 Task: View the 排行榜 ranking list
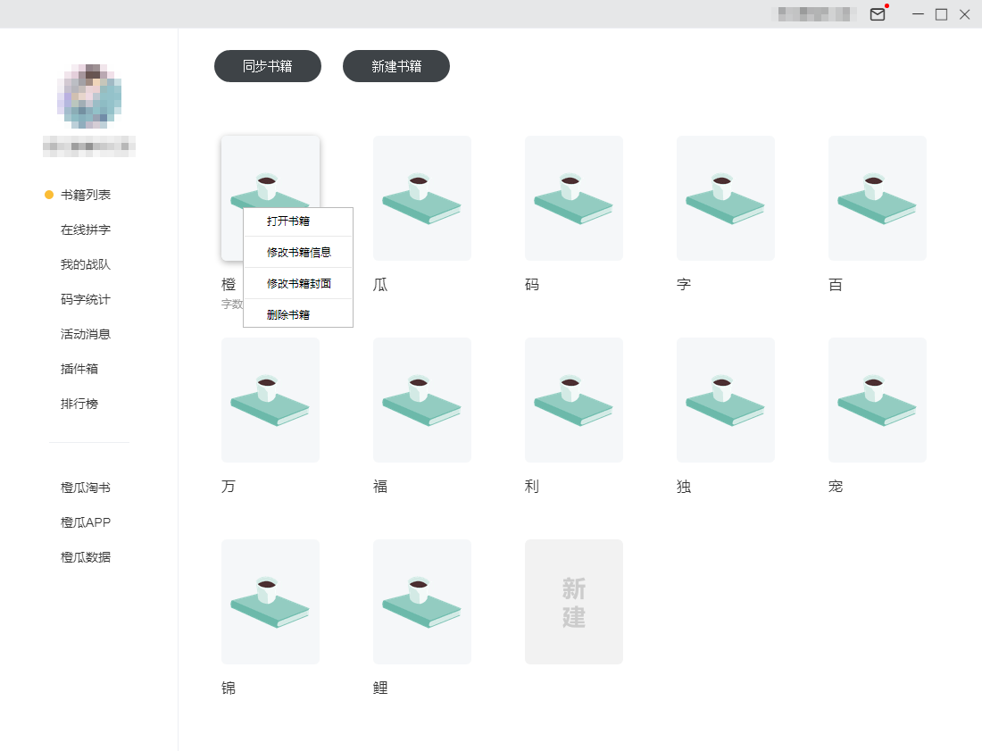79,404
